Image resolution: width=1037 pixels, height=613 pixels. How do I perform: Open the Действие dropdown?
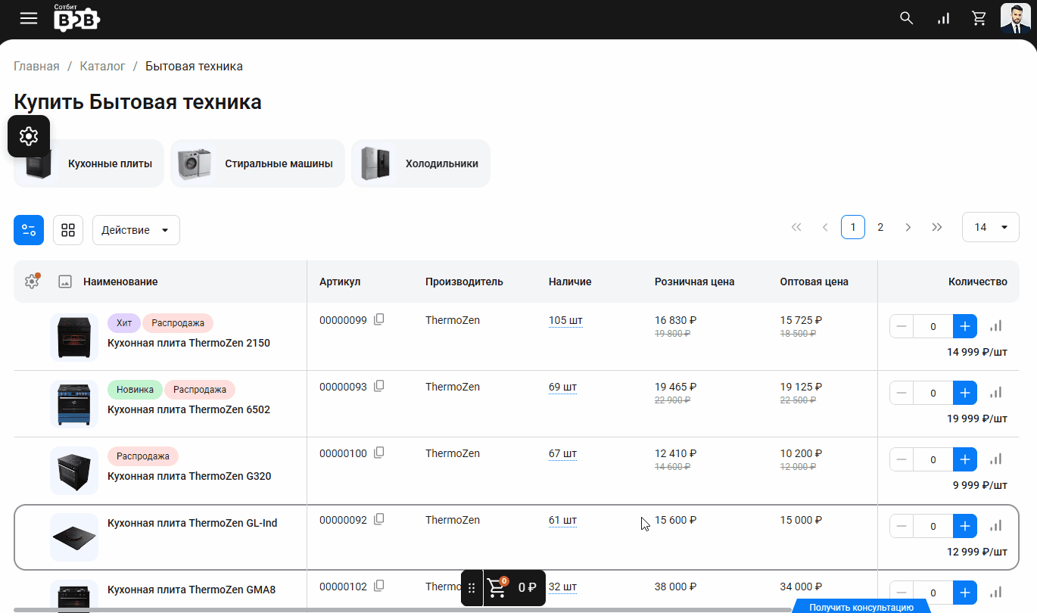(135, 230)
